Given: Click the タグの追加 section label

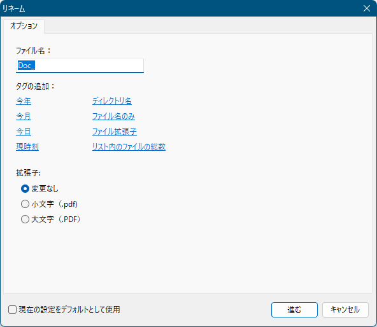Looking at the screenshot, I should [x=36, y=87].
